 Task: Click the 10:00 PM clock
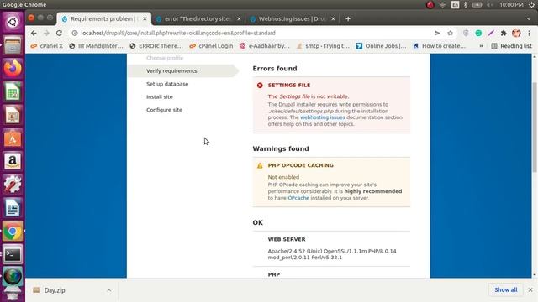pyautogui.click(x=511, y=5)
